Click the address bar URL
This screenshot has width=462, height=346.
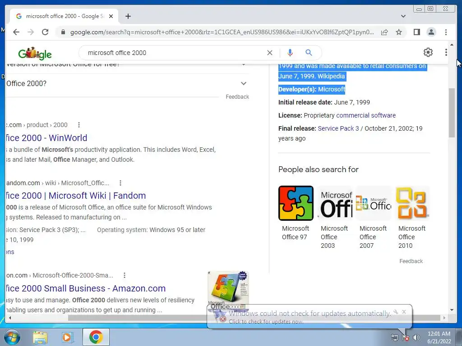pyautogui.click(x=222, y=32)
